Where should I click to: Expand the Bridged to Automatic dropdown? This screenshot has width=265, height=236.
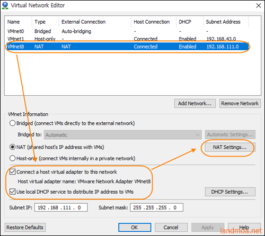pos(123,135)
